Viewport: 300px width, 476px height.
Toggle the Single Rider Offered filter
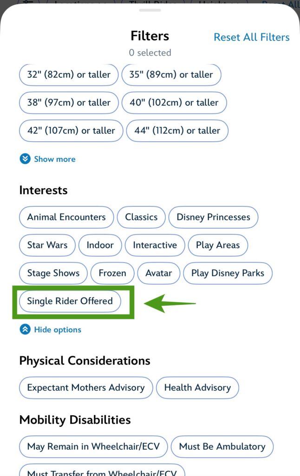click(x=70, y=301)
